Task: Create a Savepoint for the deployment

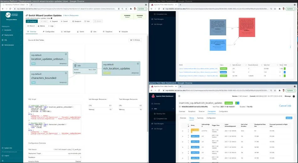Action: click(x=77, y=21)
